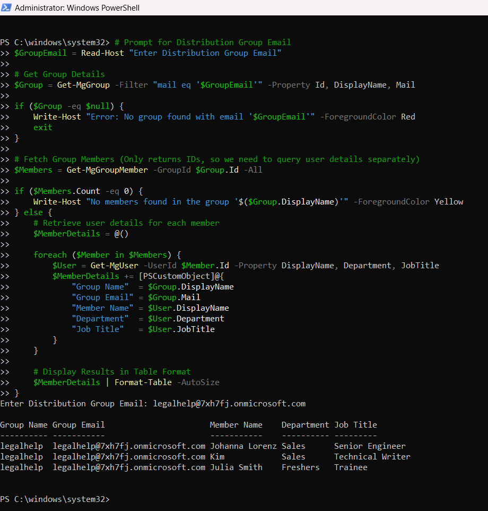This screenshot has width=488, height=511.
Task: Select the '# Display Results in Table Format' comment
Action: click(x=112, y=372)
